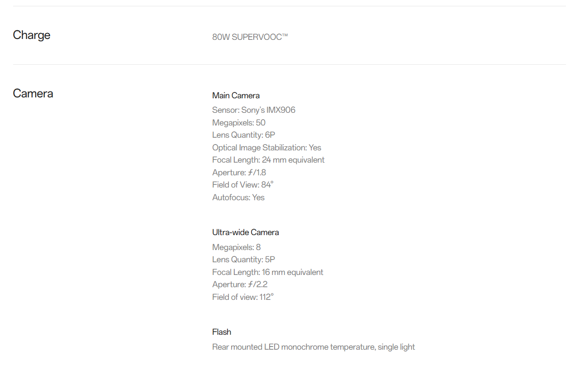This screenshot has width=585, height=366.
Task: Select the Flash subheading
Action: pos(222,332)
